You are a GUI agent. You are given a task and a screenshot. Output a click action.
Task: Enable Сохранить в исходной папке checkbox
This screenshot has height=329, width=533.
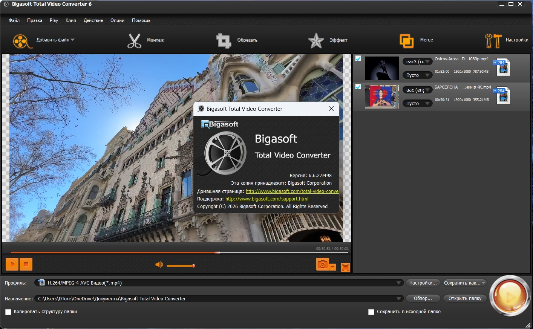pyautogui.click(x=371, y=312)
